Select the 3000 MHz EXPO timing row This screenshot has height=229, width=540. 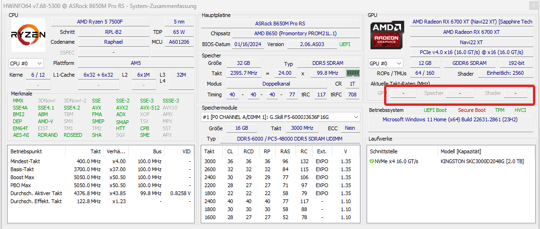pos(280,161)
